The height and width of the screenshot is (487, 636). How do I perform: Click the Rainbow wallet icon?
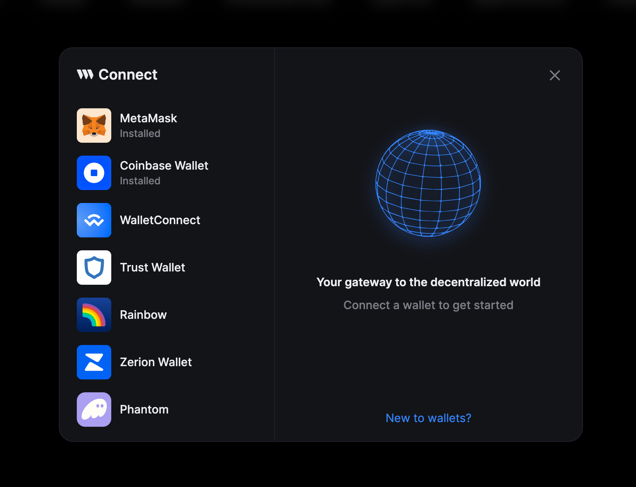(x=94, y=315)
